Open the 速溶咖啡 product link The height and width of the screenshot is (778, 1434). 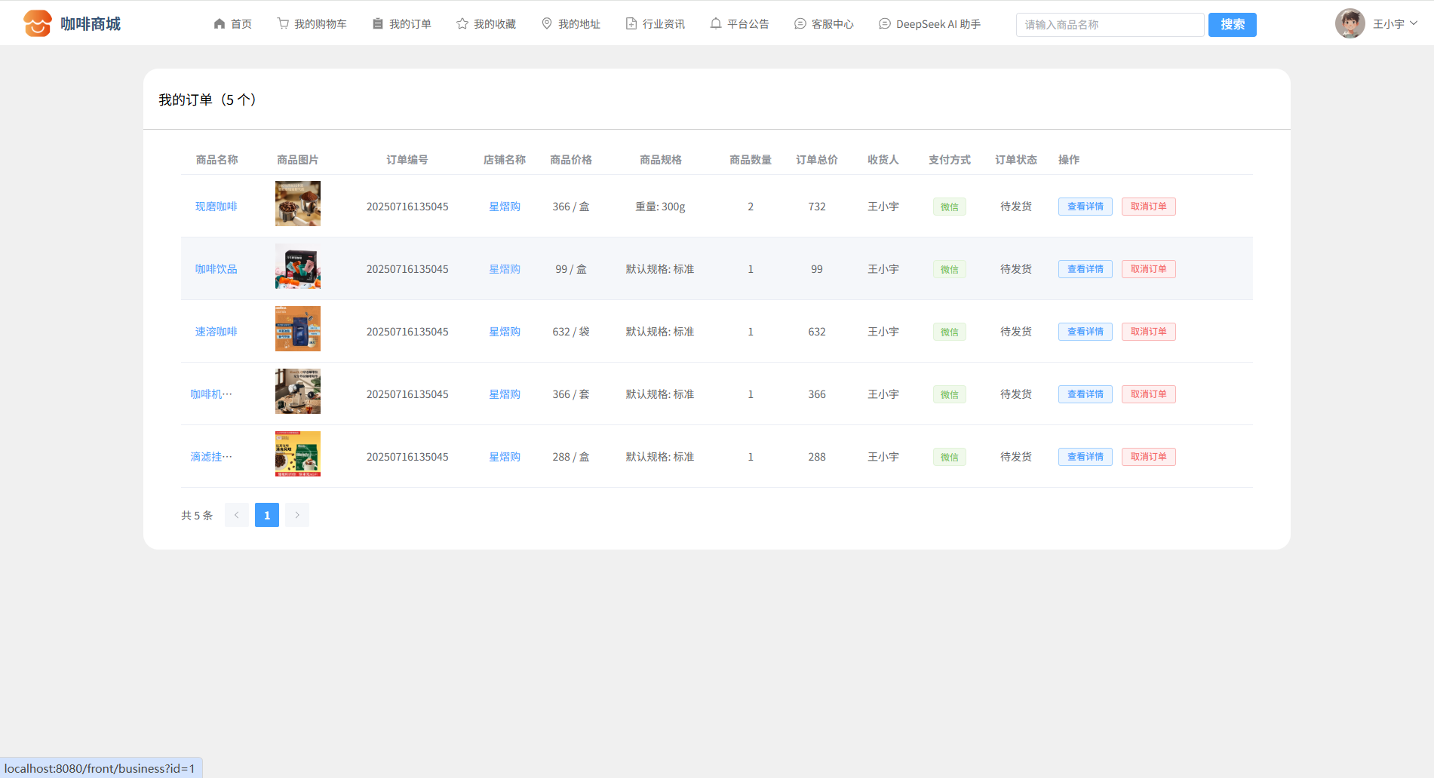pos(216,332)
